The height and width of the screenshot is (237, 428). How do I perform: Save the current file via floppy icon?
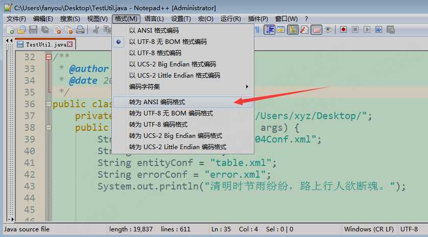point(33,30)
